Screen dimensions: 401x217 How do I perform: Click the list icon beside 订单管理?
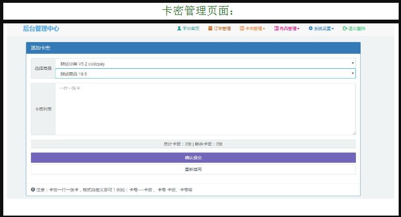[x=210, y=28]
